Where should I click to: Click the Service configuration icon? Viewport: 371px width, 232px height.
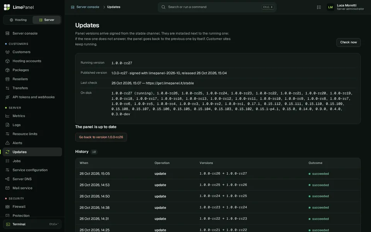(x=8, y=170)
